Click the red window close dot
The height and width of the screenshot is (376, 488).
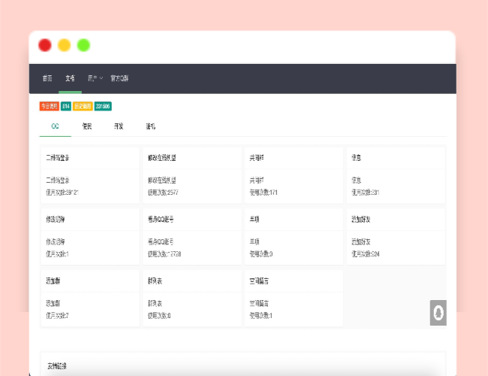[x=45, y=45]
